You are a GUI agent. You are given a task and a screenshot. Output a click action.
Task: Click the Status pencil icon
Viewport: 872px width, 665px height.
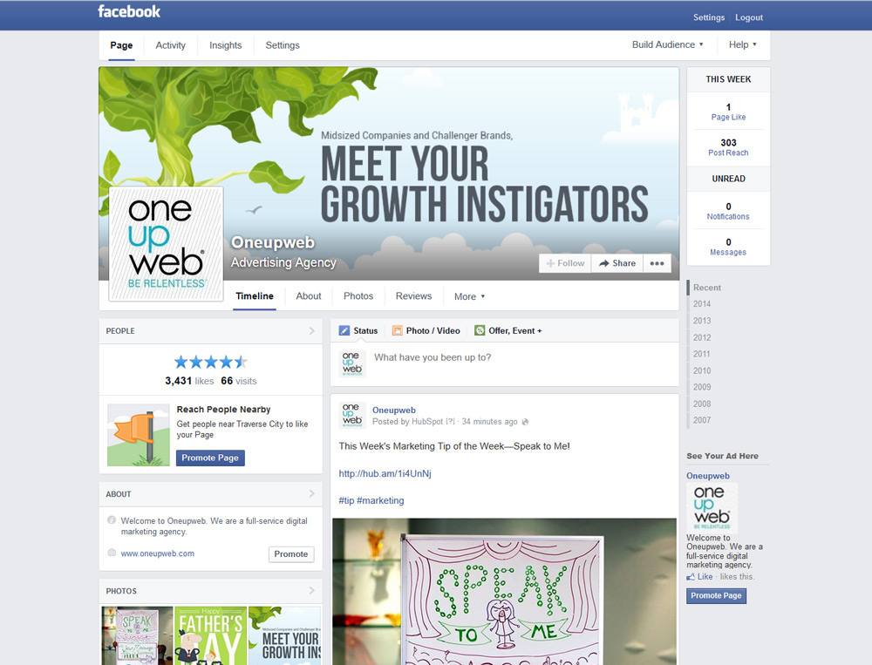(x=344, y=331)
